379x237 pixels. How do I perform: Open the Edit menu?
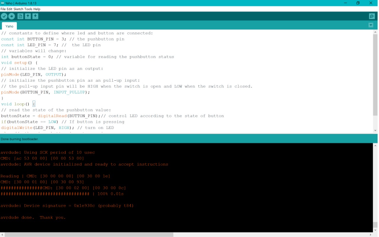tap(9, 9)
